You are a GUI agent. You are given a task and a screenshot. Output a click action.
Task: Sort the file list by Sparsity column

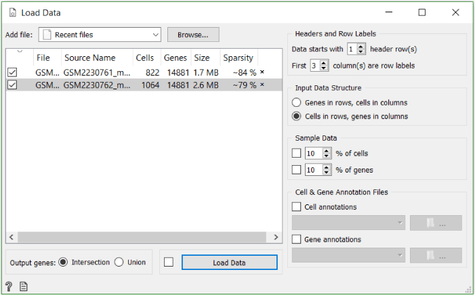238,58
